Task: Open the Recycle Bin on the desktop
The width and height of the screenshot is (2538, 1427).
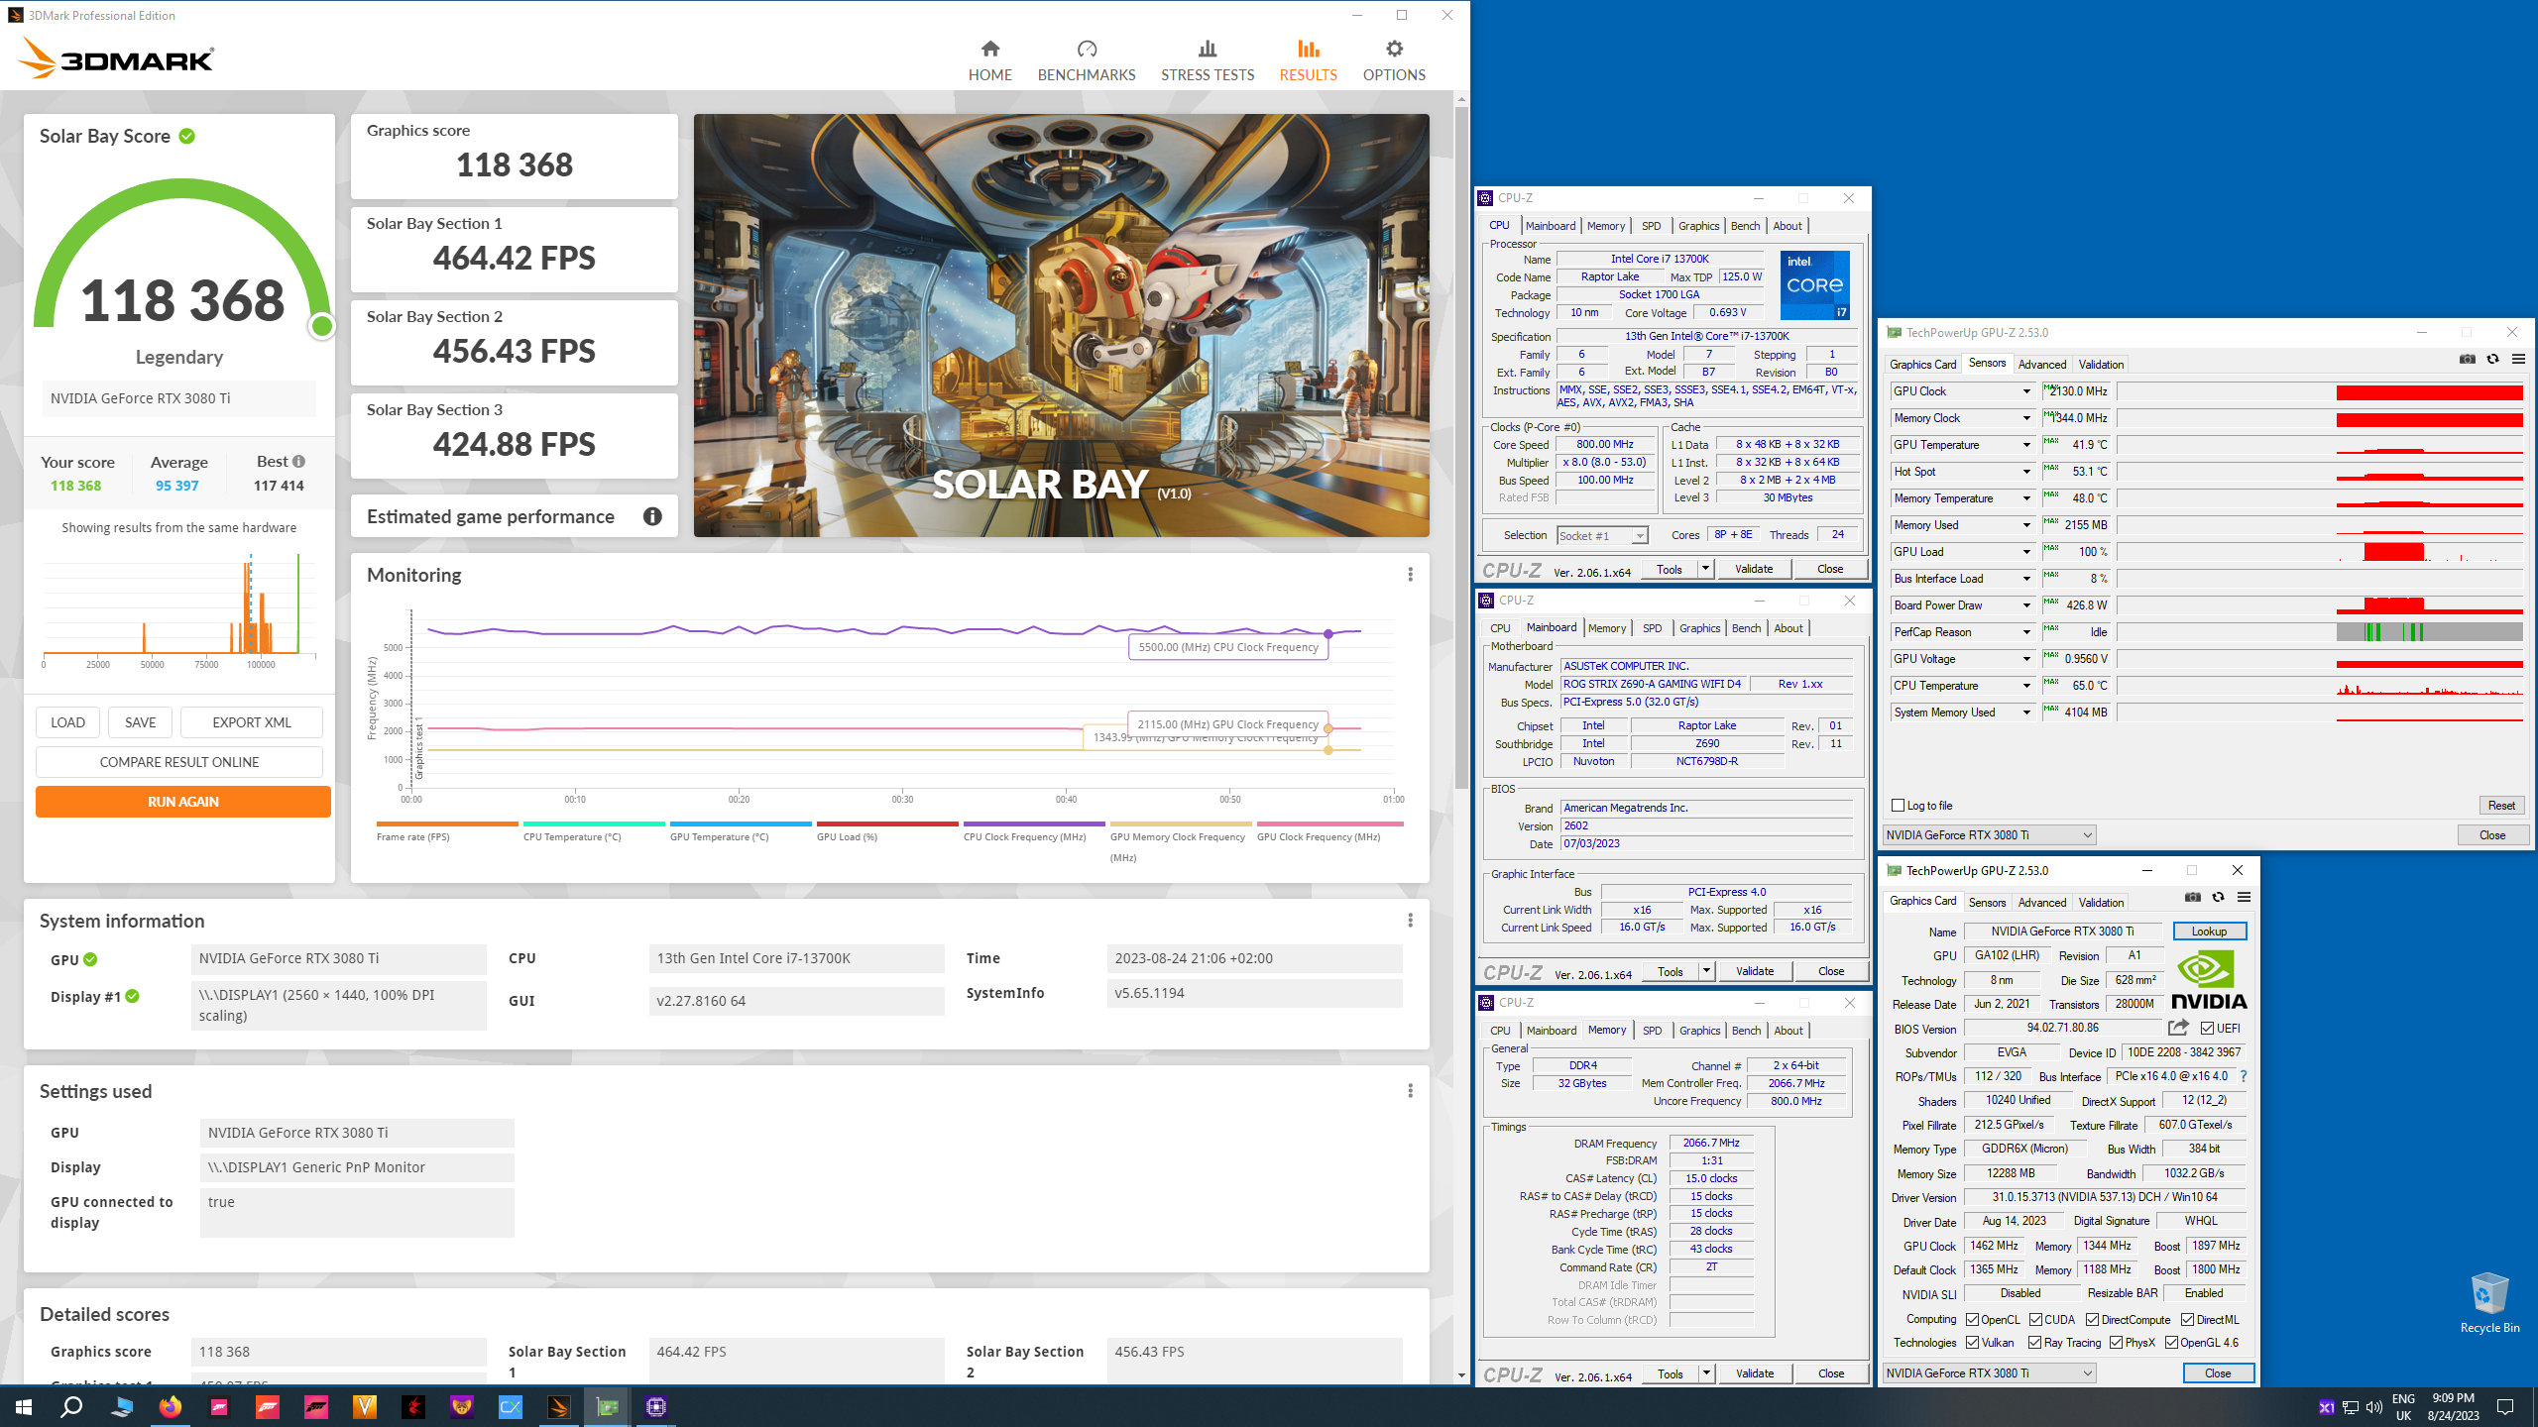Action: [2489, 1302]
